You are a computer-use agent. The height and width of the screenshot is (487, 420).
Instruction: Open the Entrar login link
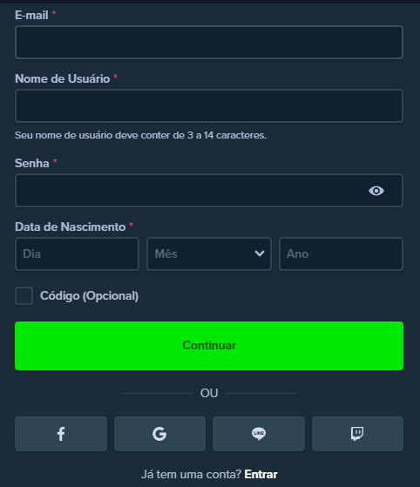point(261,474)
